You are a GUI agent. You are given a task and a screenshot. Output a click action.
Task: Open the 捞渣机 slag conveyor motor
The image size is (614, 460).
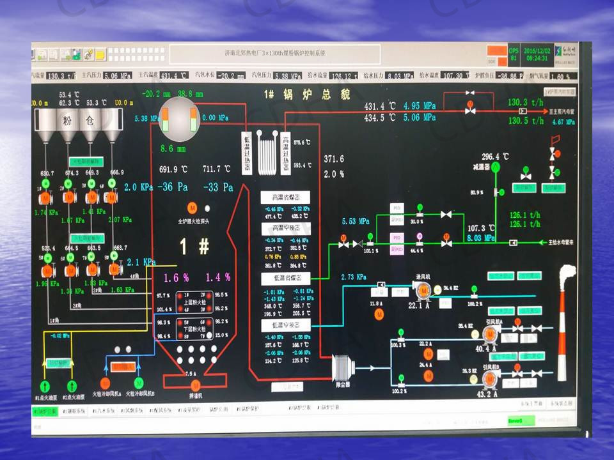[x=195, y=385]
